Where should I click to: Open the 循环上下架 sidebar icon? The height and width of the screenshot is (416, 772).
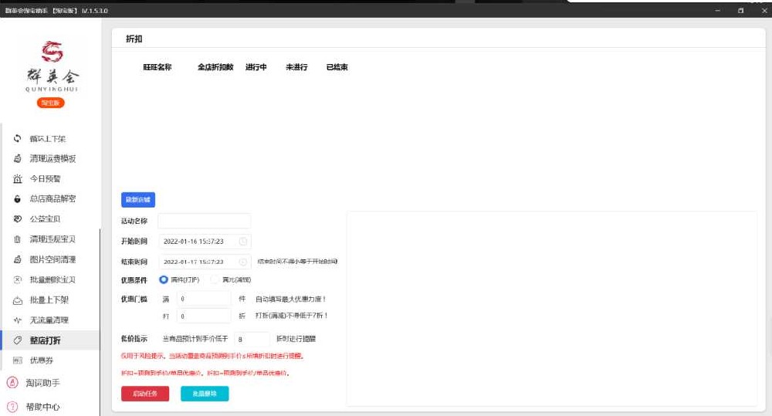pos(18,138)
